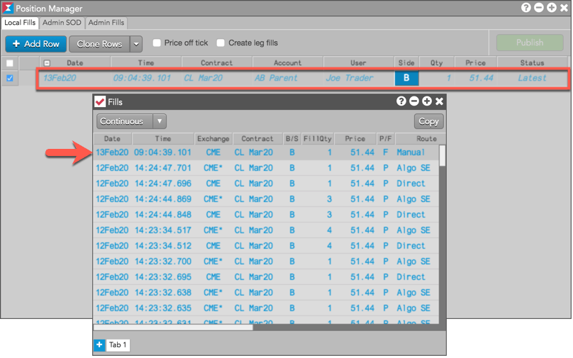Select Tab 1 in Fills window
This screenshot has height=358, width=573.
click(118, 345)
